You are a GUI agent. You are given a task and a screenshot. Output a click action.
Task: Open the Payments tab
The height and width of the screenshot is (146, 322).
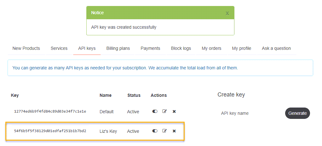pos(150,48)
